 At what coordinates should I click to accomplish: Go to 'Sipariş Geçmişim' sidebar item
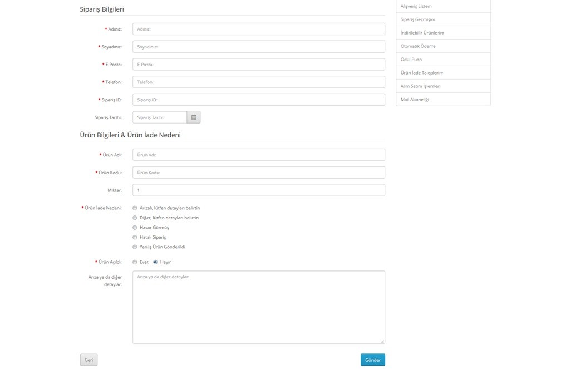tap(417, 19)
